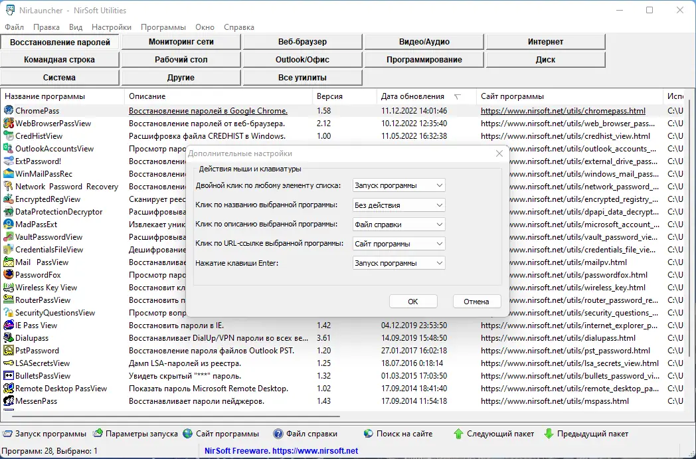Open dropdown for 'Клик по названию выбранной программы'
Viewport: 696px width, 459px height.
(398, 205)
